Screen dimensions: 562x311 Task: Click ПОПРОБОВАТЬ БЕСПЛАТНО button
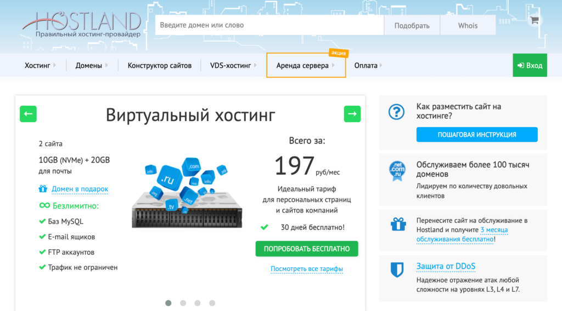(x=307, y=249)
